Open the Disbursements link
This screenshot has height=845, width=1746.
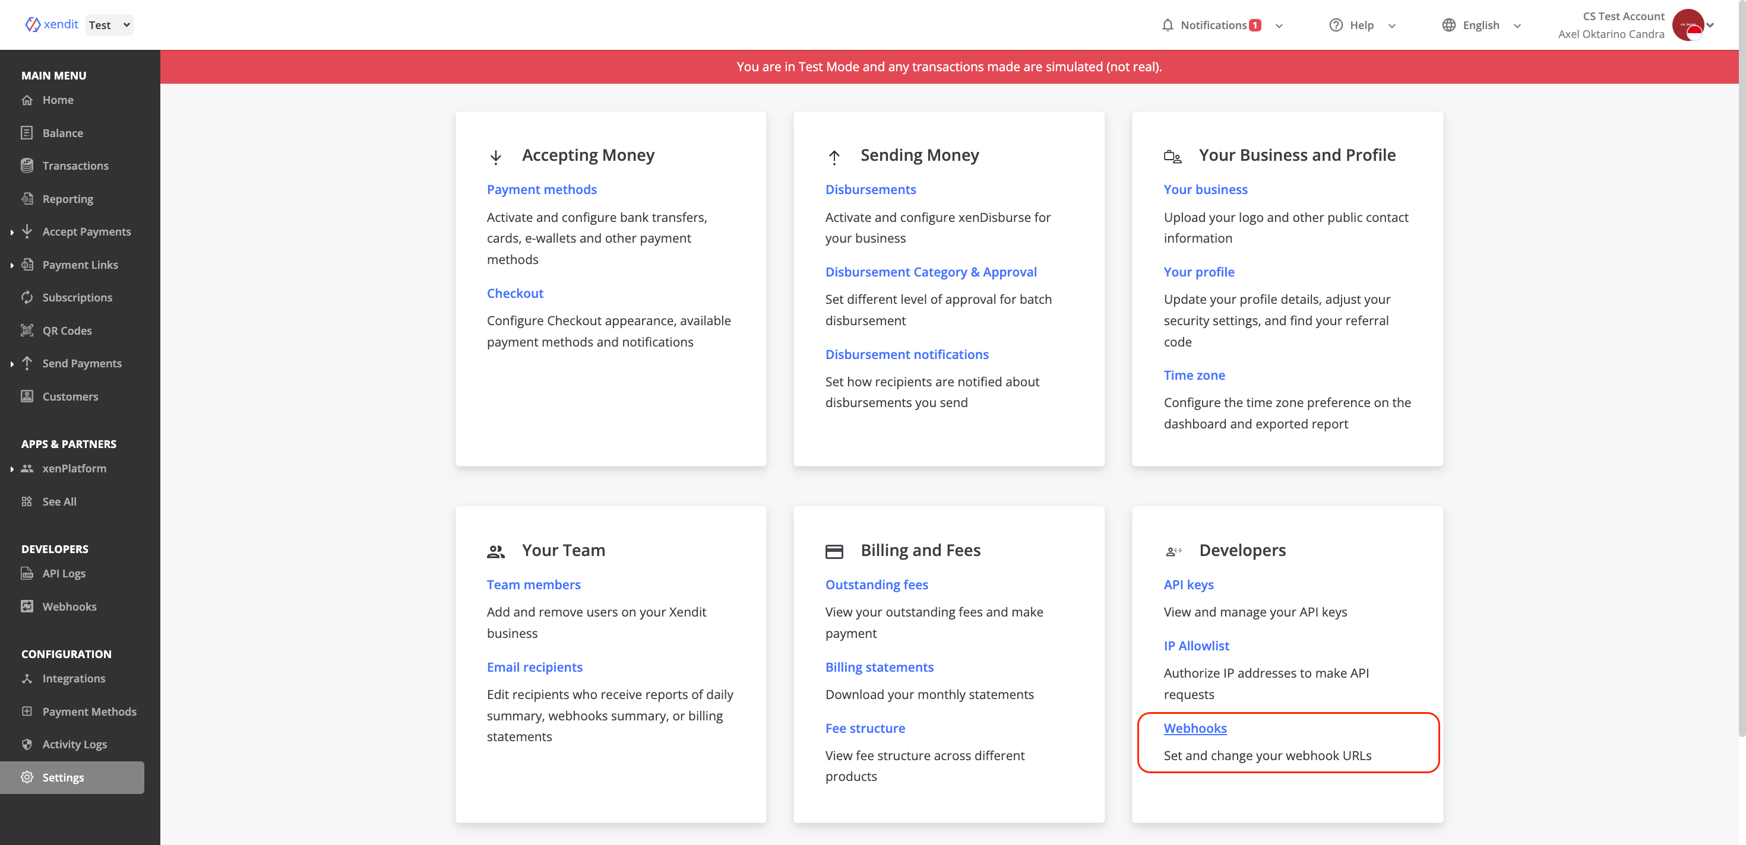point(870,189)
